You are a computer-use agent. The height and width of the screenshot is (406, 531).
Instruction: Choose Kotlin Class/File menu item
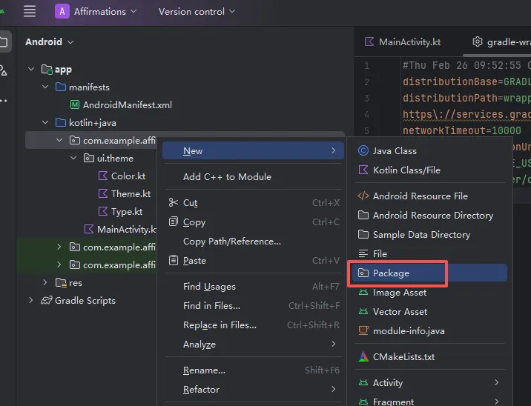[406, 170]
